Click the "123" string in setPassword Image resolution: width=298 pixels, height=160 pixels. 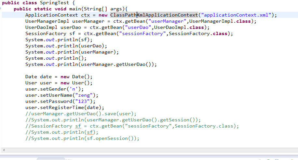click(x=83, y=101)
